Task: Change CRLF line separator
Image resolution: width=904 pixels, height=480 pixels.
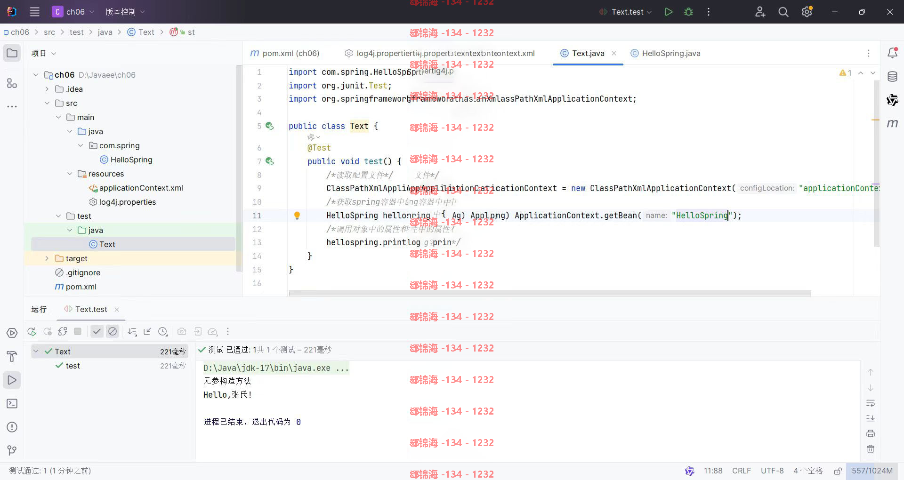Action: click(x=742, y=471)
